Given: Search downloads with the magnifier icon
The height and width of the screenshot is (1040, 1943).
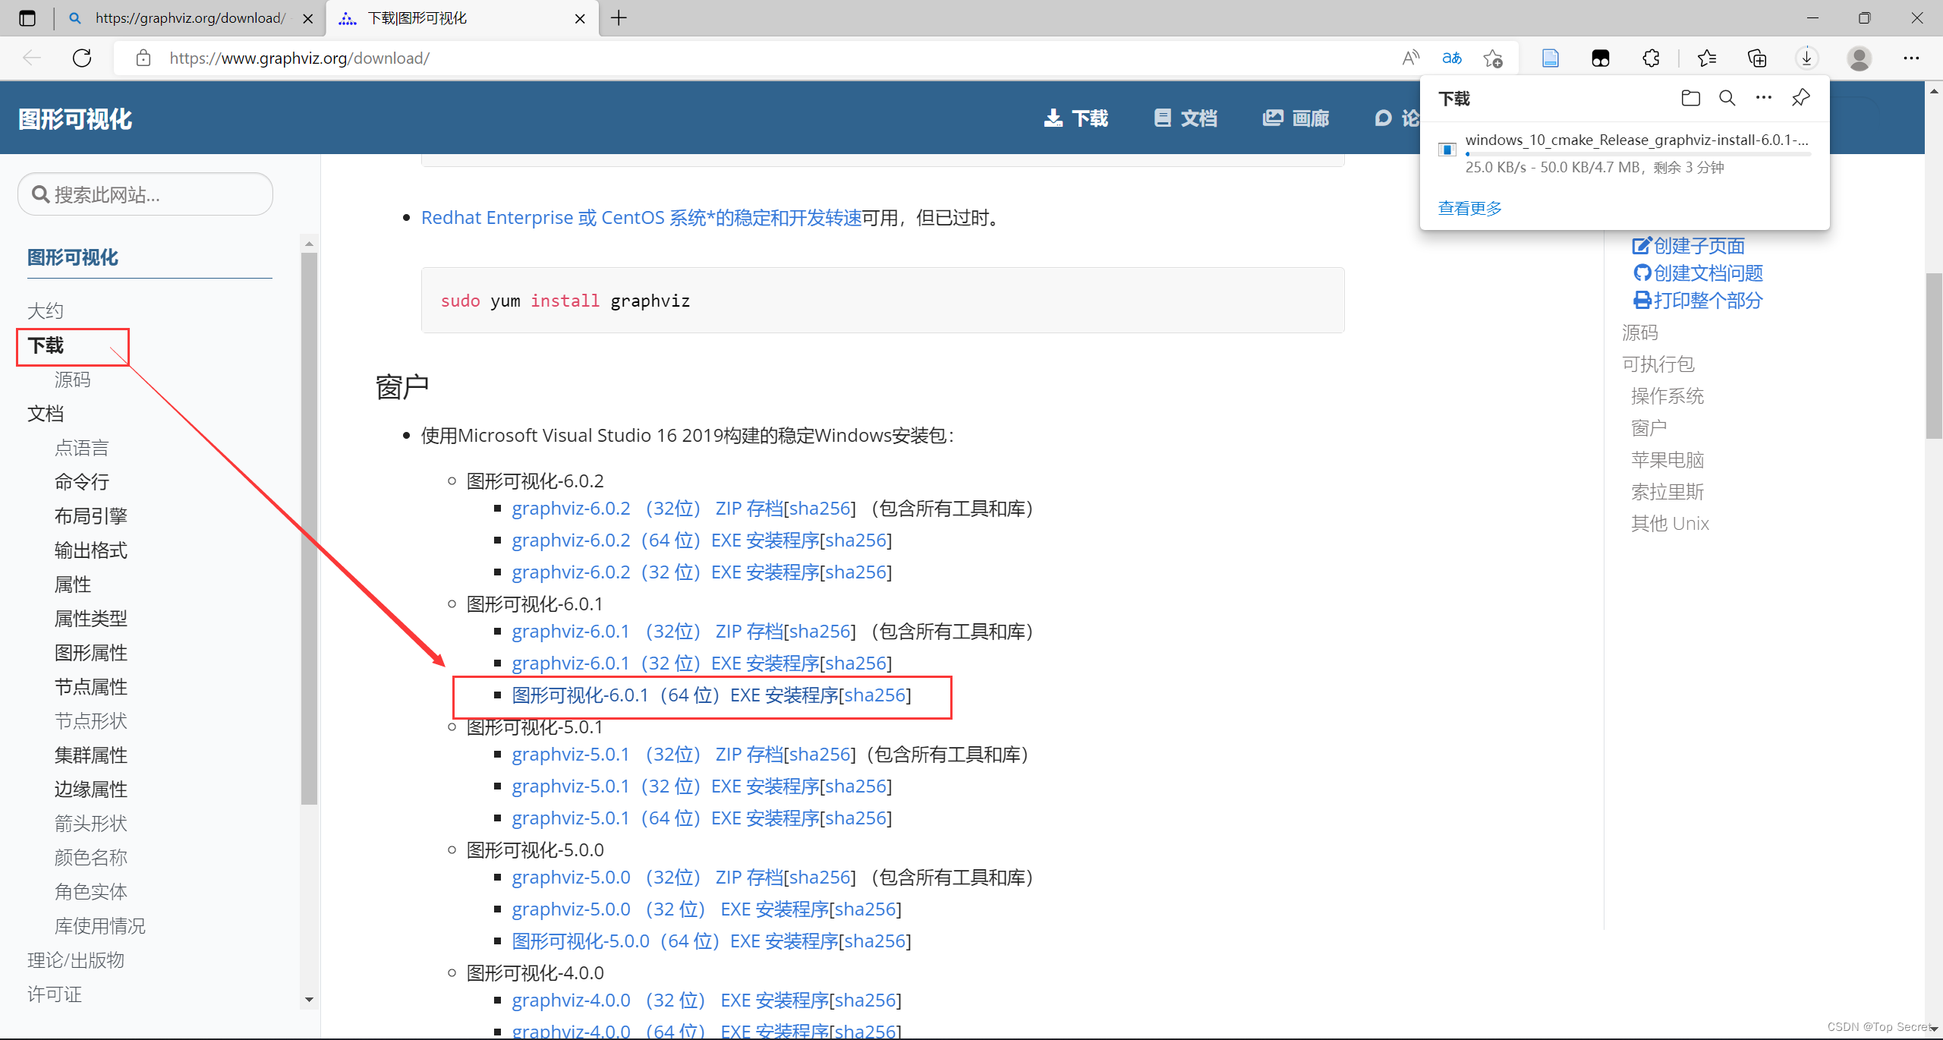Looking at the screenshot, I should 1727,97.
